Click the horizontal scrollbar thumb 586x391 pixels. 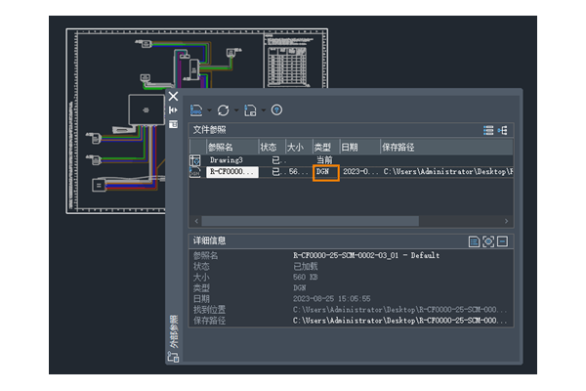(x=311, y=221)
